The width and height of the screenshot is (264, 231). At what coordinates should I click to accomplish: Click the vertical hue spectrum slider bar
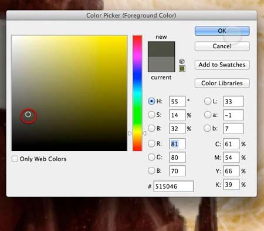[137, 93]
